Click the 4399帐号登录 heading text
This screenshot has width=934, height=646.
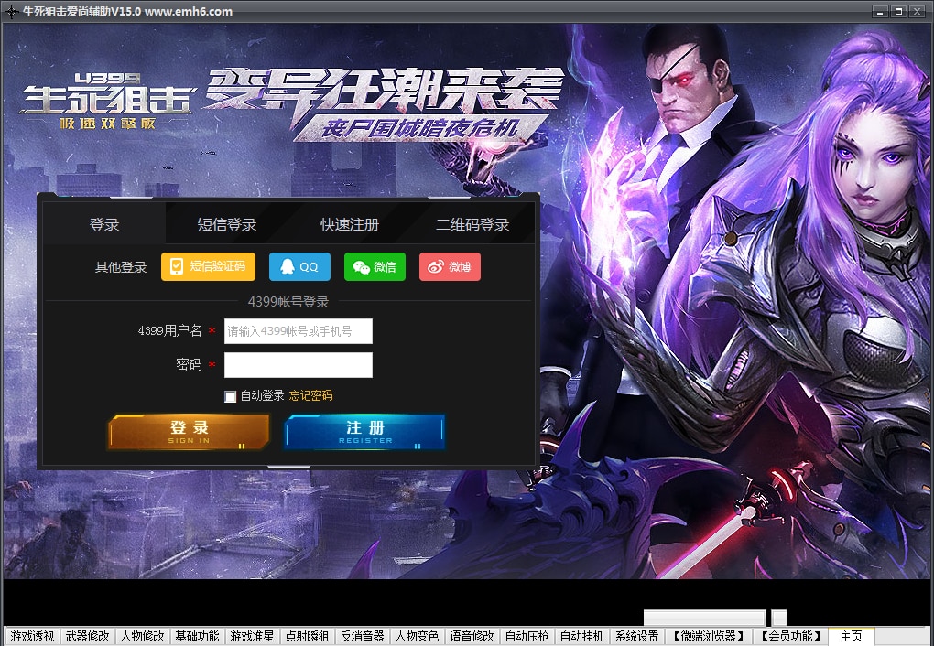coord(288,302)
